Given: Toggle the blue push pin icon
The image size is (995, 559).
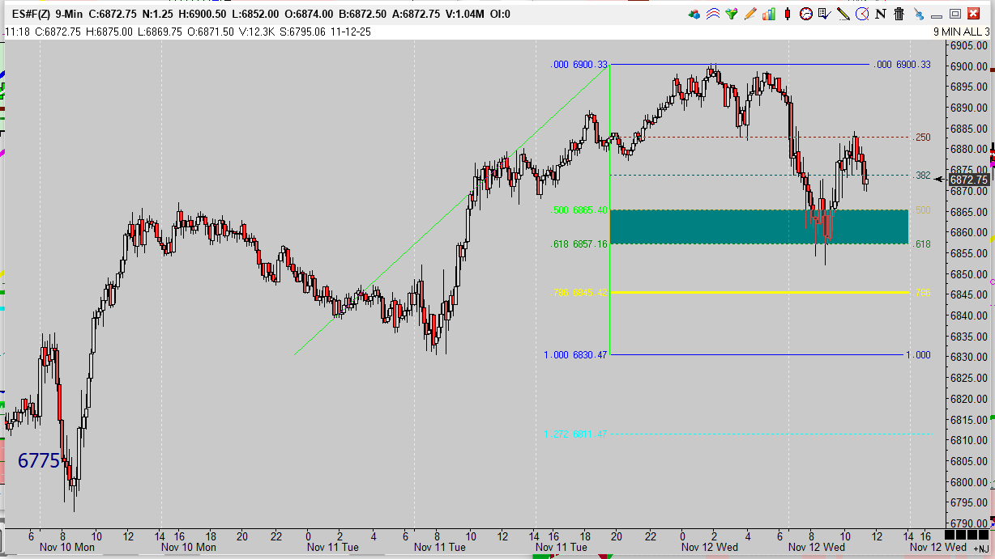Looking at the screenshot, I should pos(918,14).
